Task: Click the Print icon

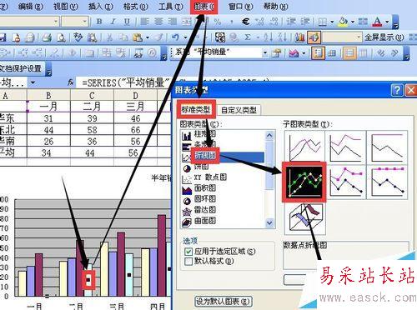Action: [47, 37]
